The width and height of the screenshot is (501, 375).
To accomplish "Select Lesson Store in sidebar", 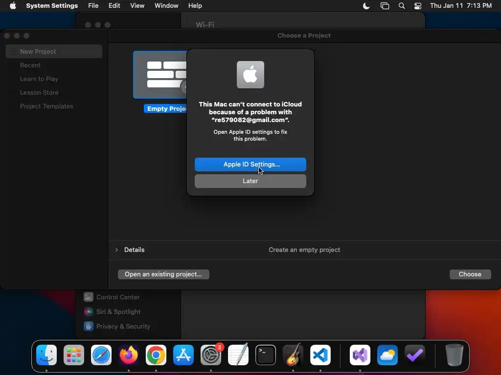I will (x=39, y=92).
